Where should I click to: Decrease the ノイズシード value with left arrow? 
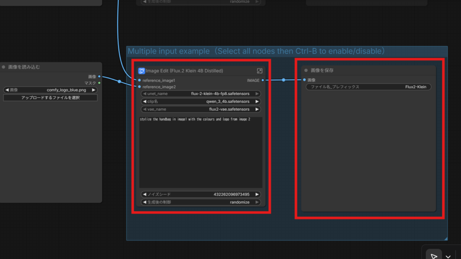tap(145, 194)
